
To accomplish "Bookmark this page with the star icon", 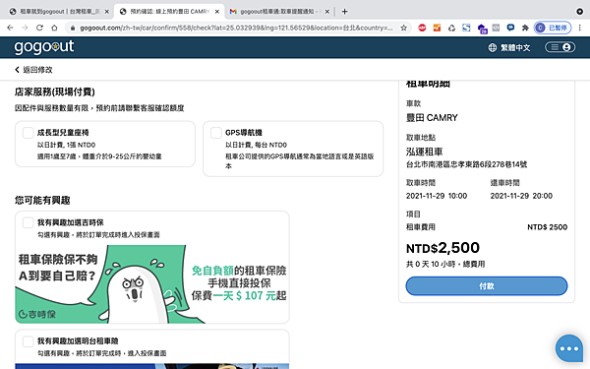I will [404, 28].
